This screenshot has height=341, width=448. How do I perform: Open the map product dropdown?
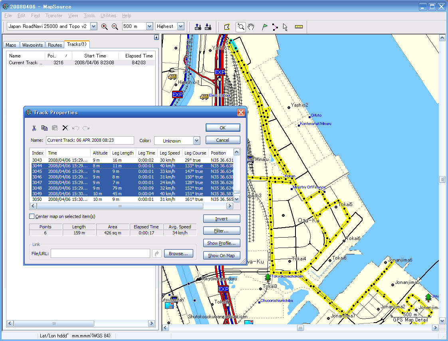coord(93,27)
